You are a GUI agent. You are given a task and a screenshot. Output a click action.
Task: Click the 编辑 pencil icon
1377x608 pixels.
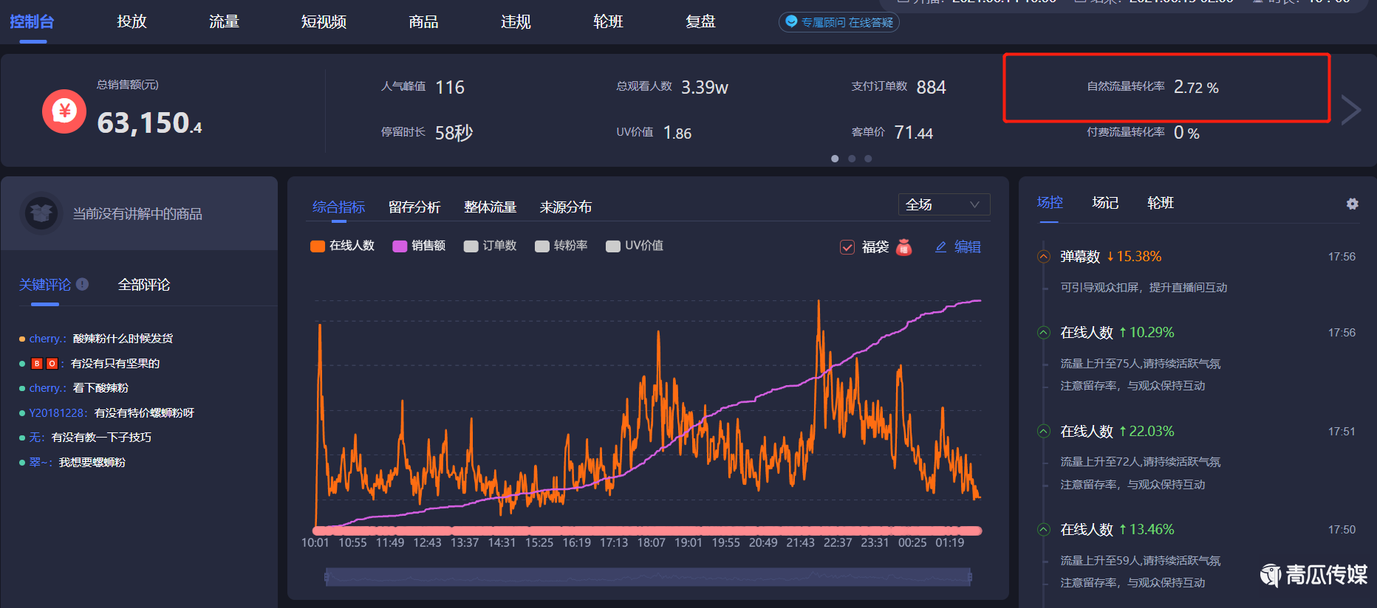(x=940, y=247)
